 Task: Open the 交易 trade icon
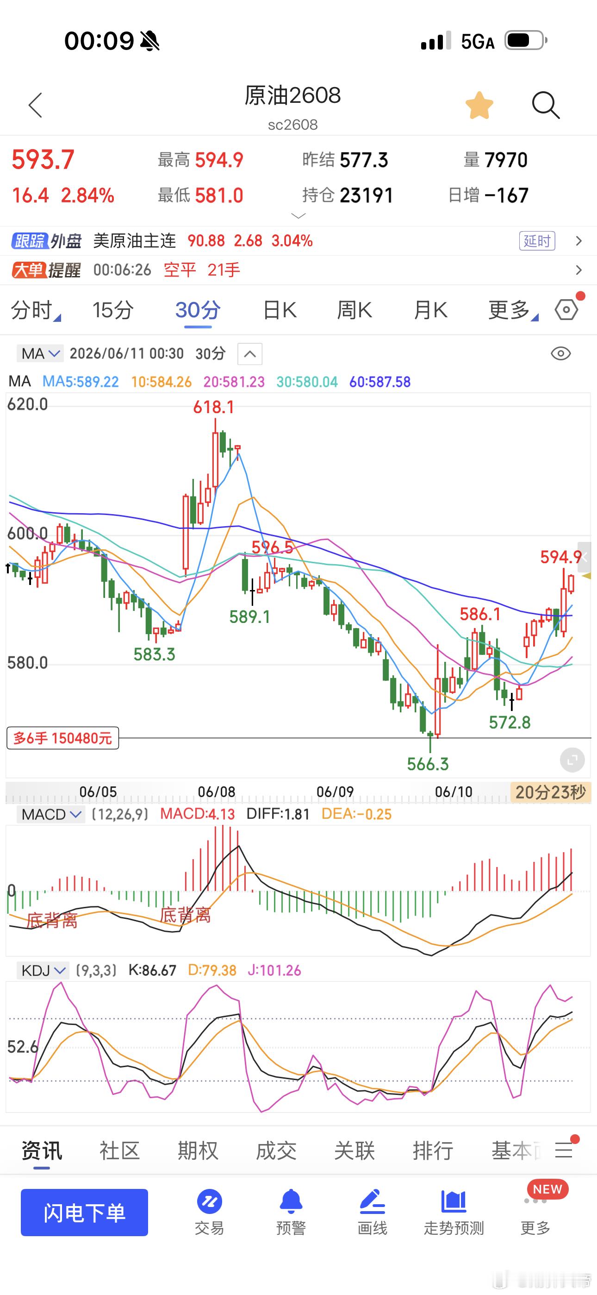pyautogui.click(x=210, y=1212)
